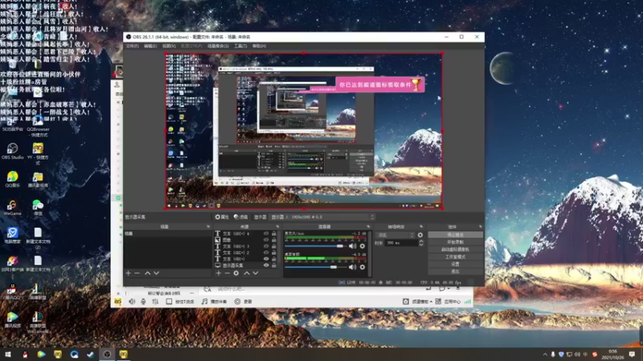Enable 工作室模式 studio mode button
The height and width of the screenshot is (361, 643).
click(455, 257)
